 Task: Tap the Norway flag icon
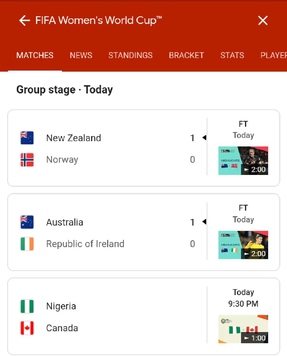tap(27, 160)
